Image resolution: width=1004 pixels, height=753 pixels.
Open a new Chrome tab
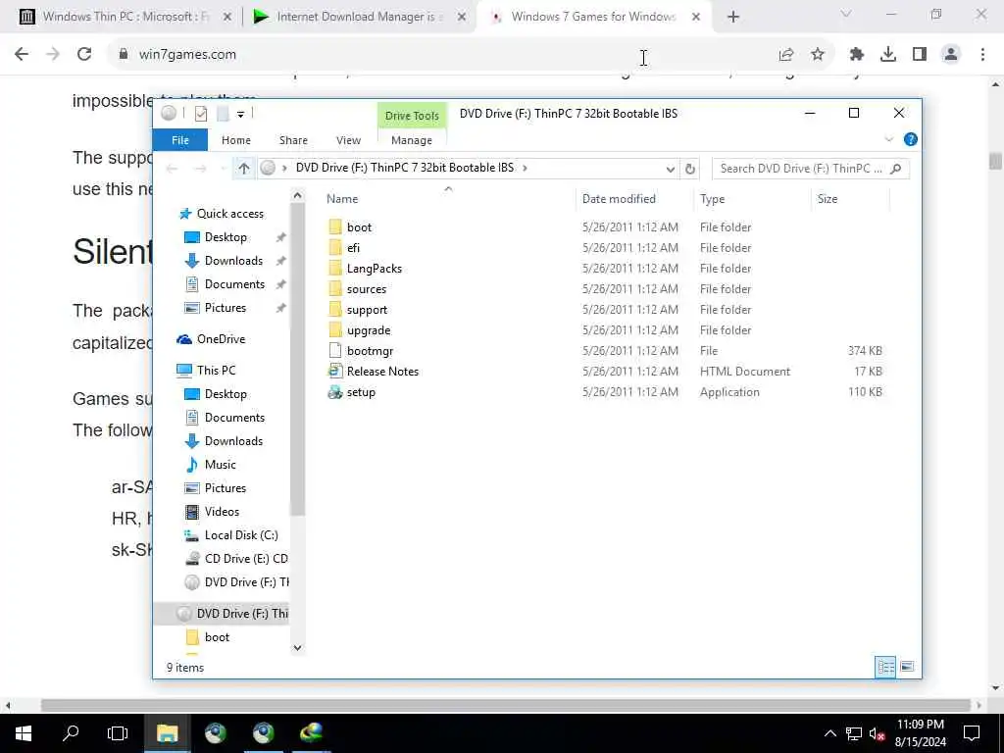click(733, 17)
